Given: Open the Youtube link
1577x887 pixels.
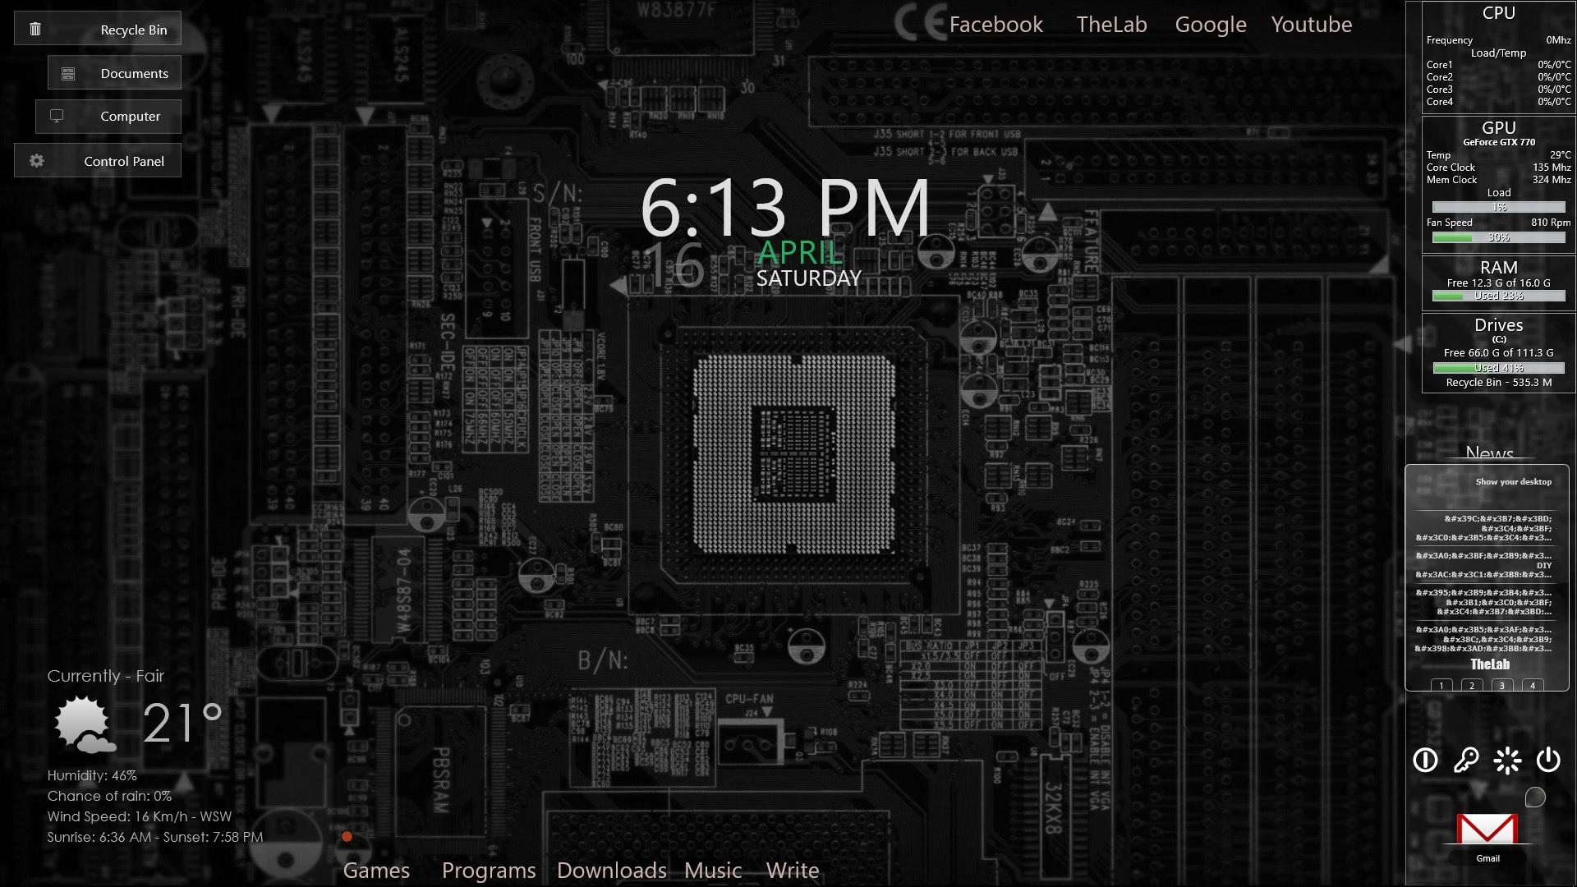Looking at the screenshot, I should tap(1311, 25).
